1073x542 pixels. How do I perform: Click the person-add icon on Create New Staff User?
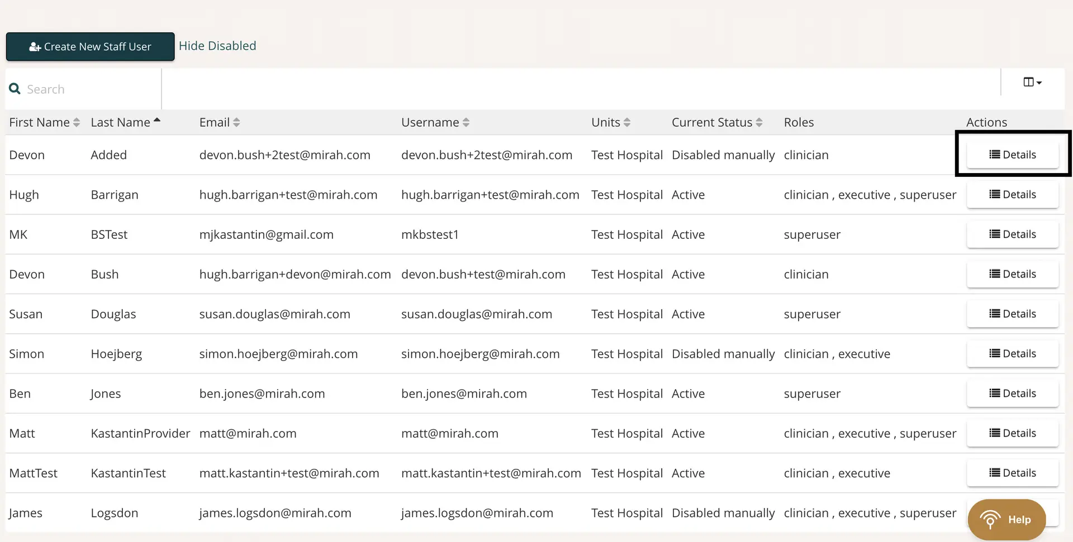(35, 47)
